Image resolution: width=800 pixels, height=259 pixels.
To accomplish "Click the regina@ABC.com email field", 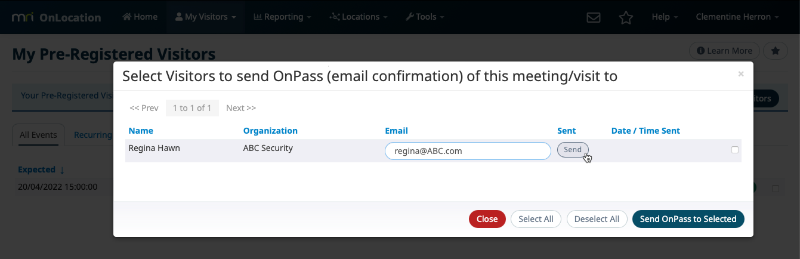I will [x=468, y=151].
